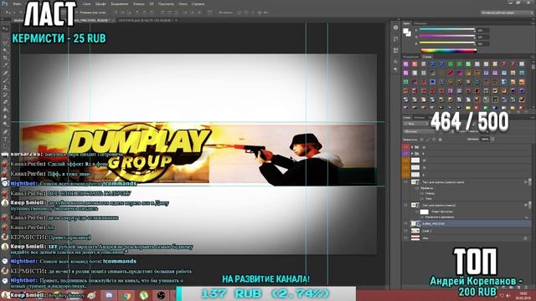The image size is (536, 301).
Task: Select the Eyedropper tool
Action: (x=5, y=65)
